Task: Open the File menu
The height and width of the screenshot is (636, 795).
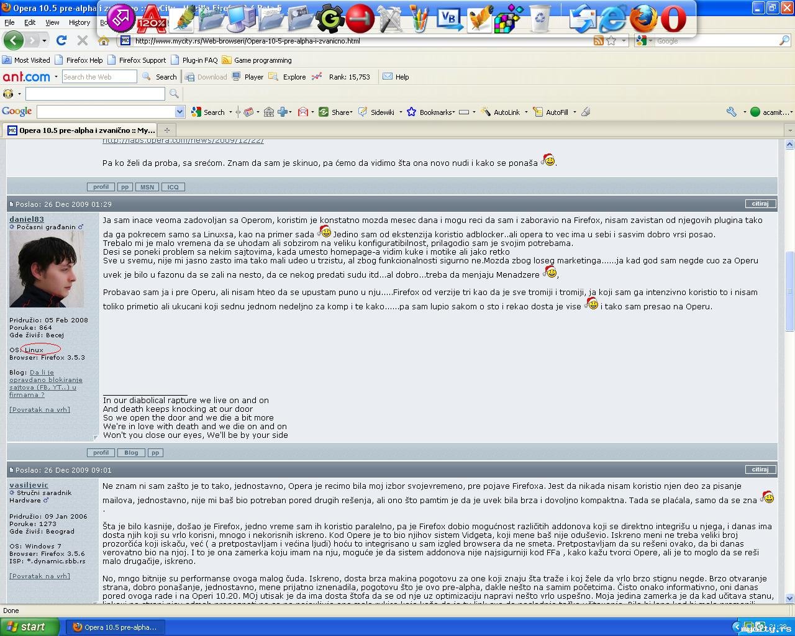Action: pos(9,22)
